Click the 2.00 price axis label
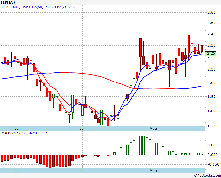Viewport: 221px width, 178px height. [x=212, y=83]
